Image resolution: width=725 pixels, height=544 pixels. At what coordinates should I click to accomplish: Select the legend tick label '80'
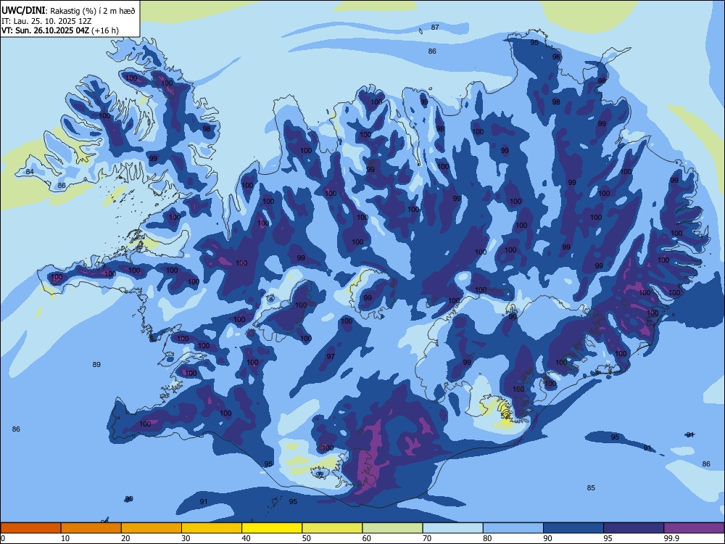coord(487,538)
